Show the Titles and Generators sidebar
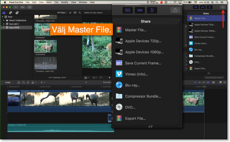Image resolution: width=230 pixels, height=142 pixels. (x=17, y=13)
